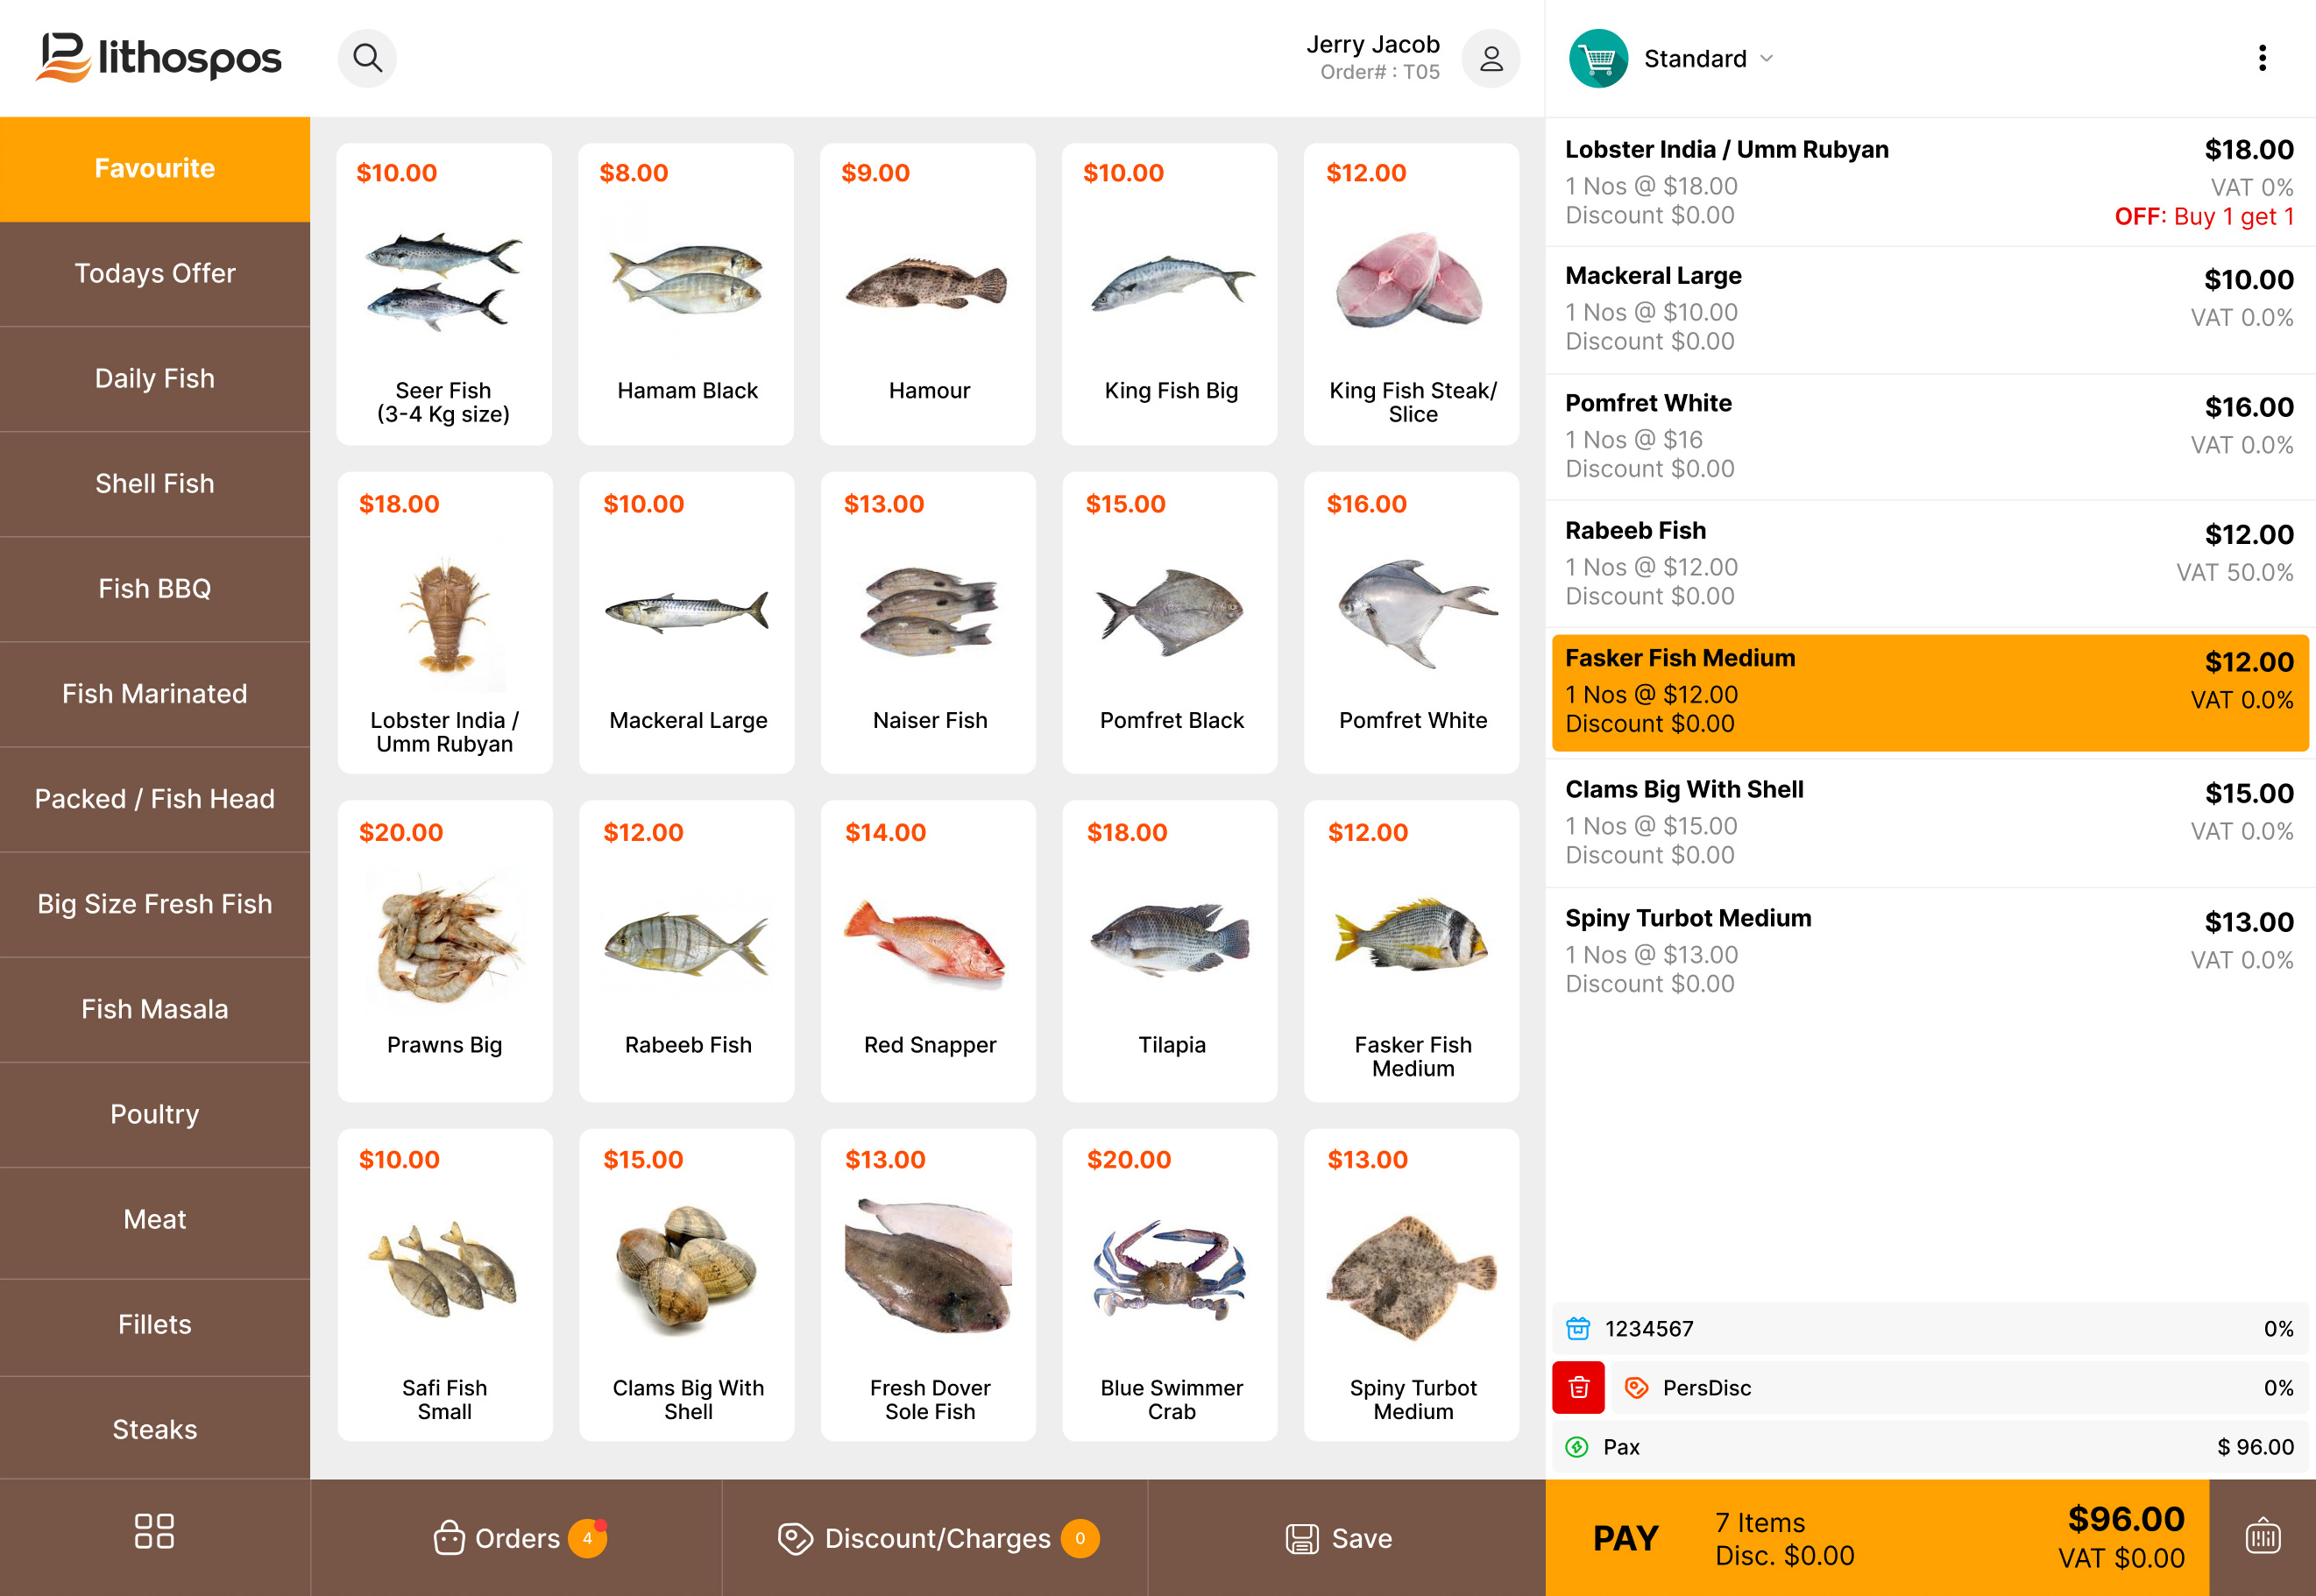The width and height of the screenshot is (2316, 1596).
Task: Open the search icon in the top bar
Action: pos(367,58)
